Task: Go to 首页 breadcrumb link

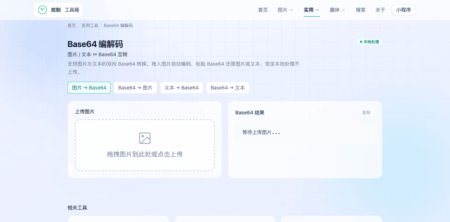Action: (72, 26)
